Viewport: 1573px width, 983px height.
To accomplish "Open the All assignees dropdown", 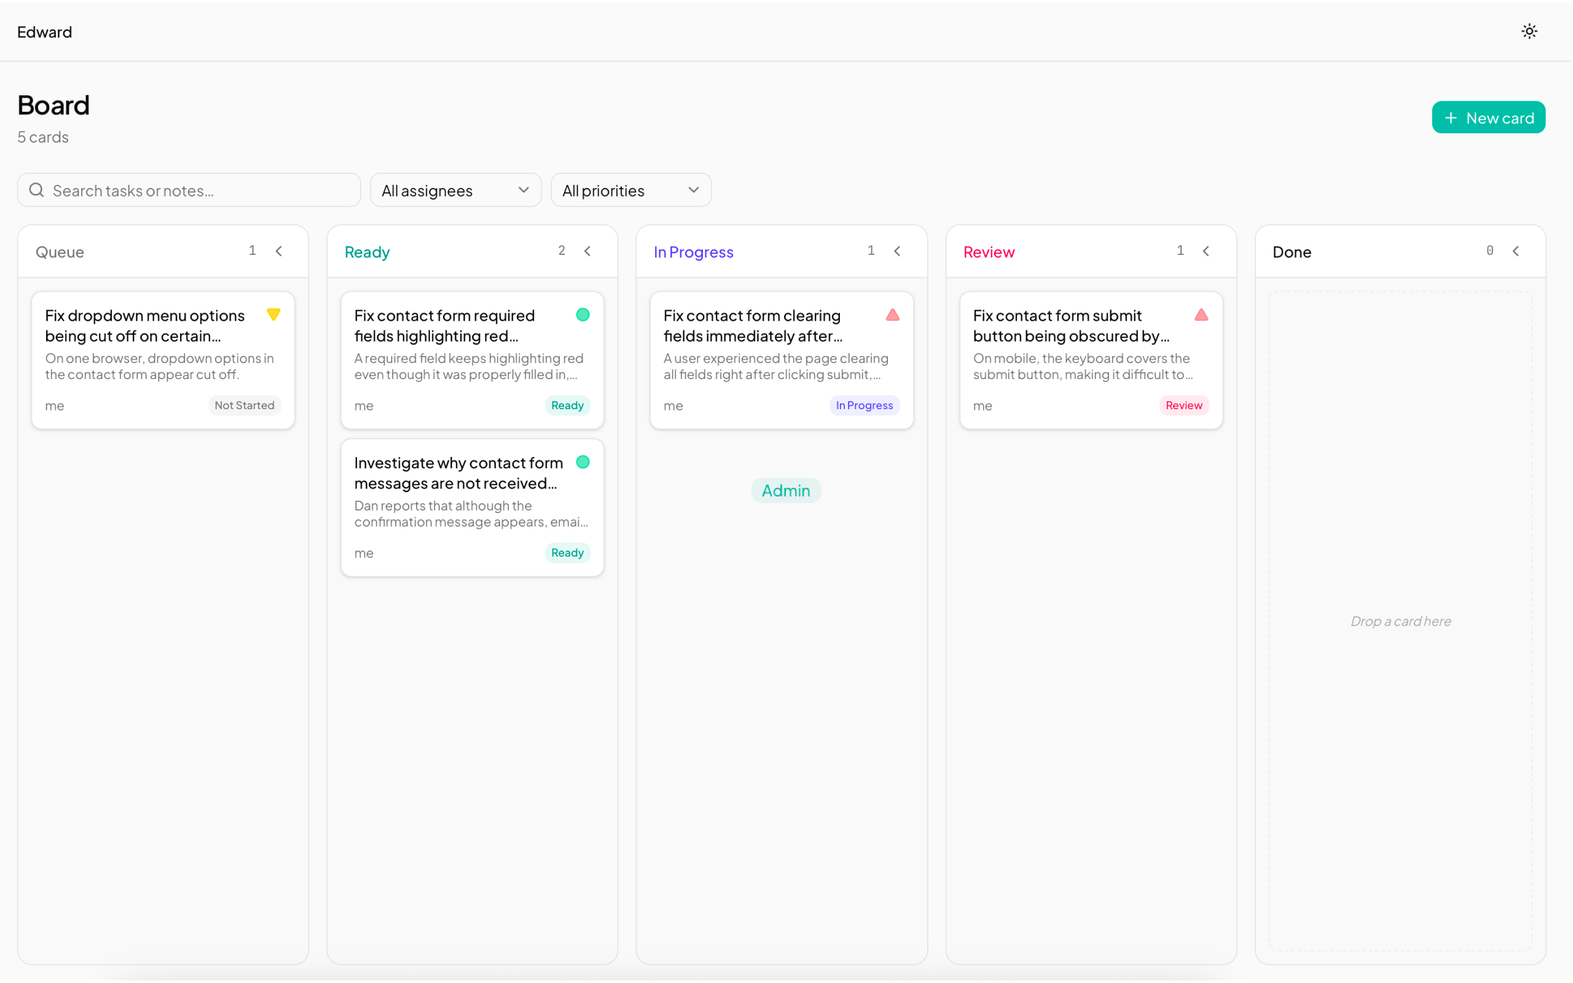I will click(455, 190).
